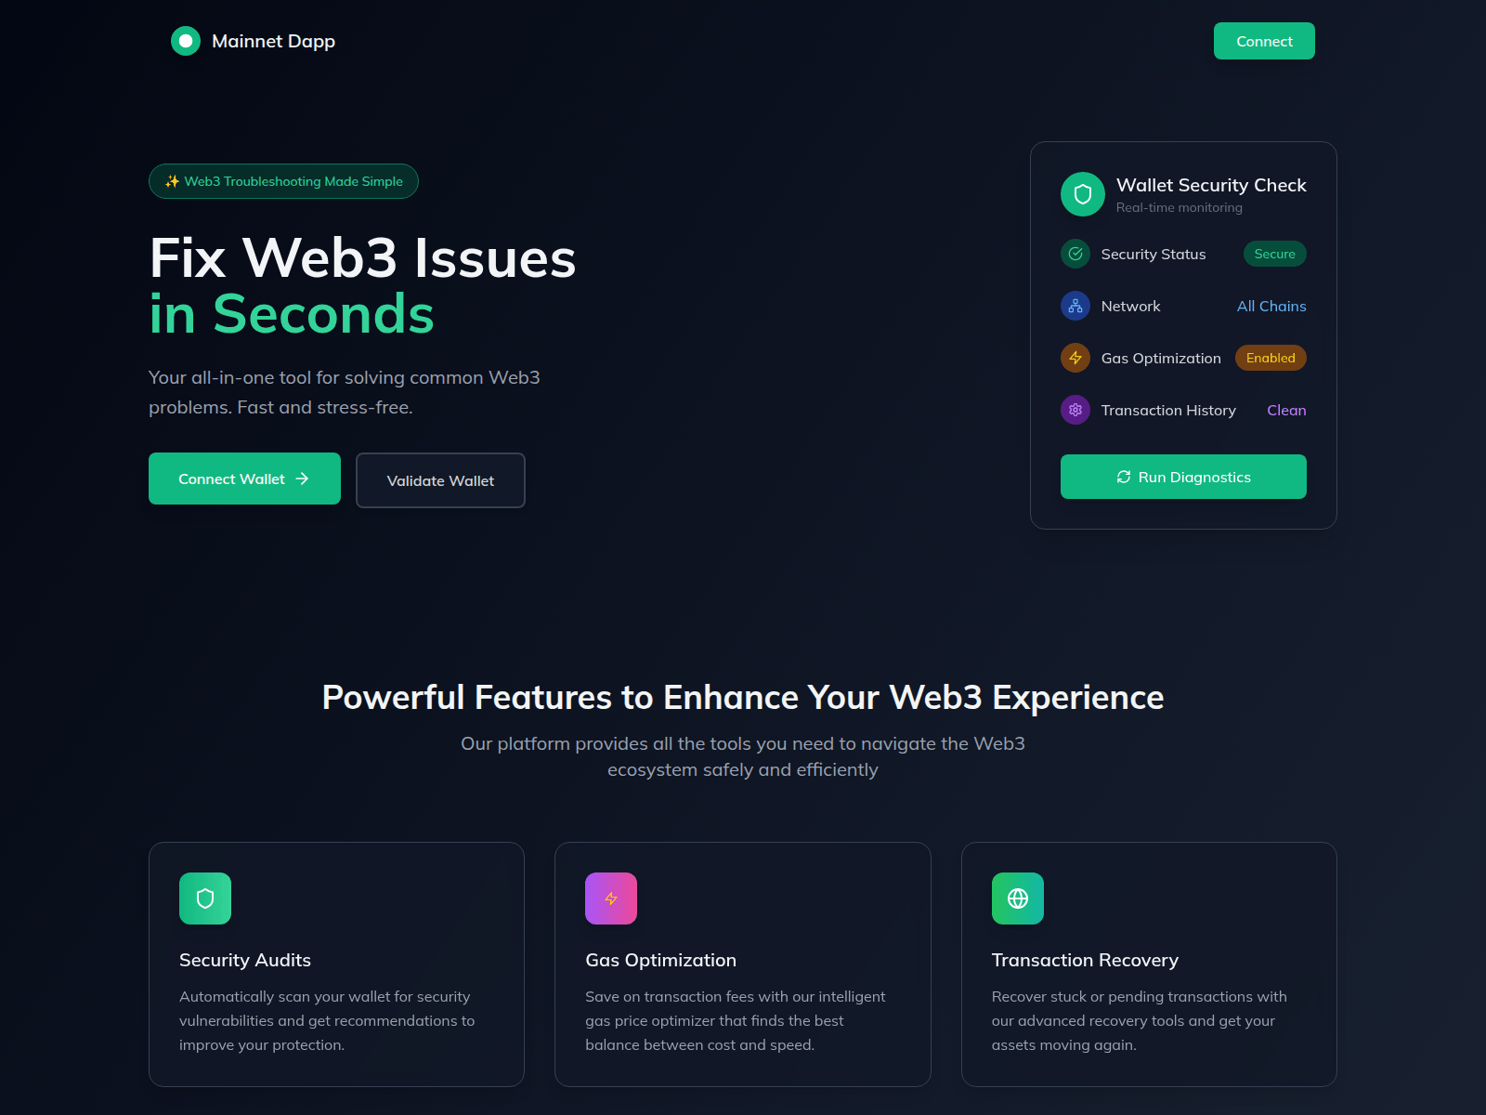The height and width of the screenshot is (1115, 1486).
Task: Click the Web3 Troubleshooting Made Simple pill
Action: (283, 181)
